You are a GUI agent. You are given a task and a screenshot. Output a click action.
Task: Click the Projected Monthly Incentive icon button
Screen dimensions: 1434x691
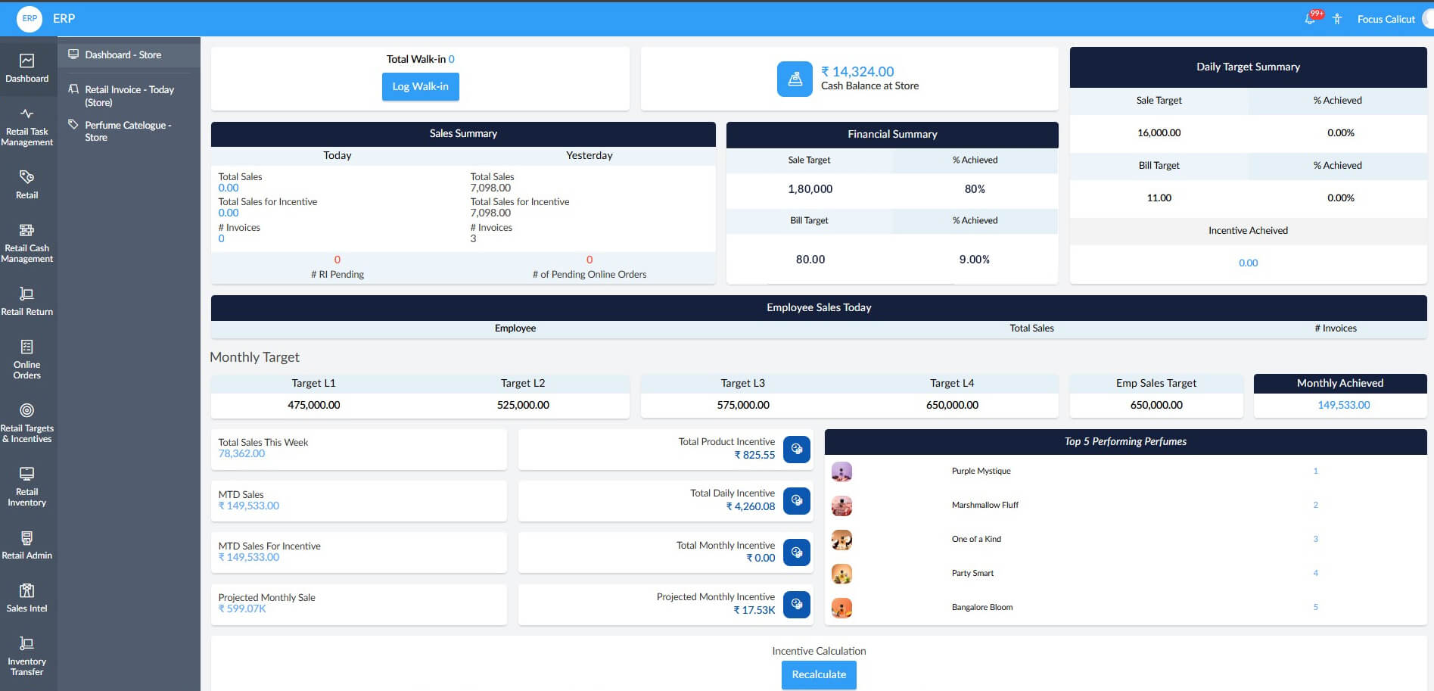pos(796,604)
